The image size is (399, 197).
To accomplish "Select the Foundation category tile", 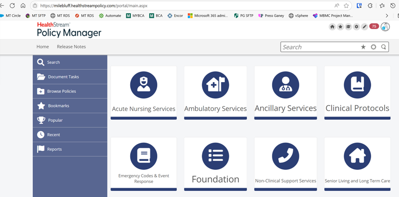I will click(x=215, y=163).
